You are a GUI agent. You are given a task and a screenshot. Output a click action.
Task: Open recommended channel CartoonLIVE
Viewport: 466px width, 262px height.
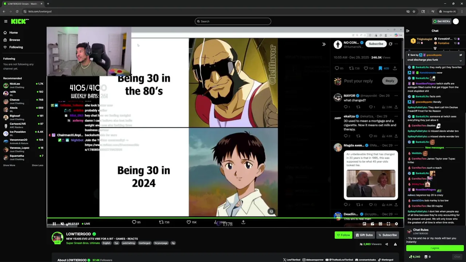pyautogui.click(x=23, y=126)
